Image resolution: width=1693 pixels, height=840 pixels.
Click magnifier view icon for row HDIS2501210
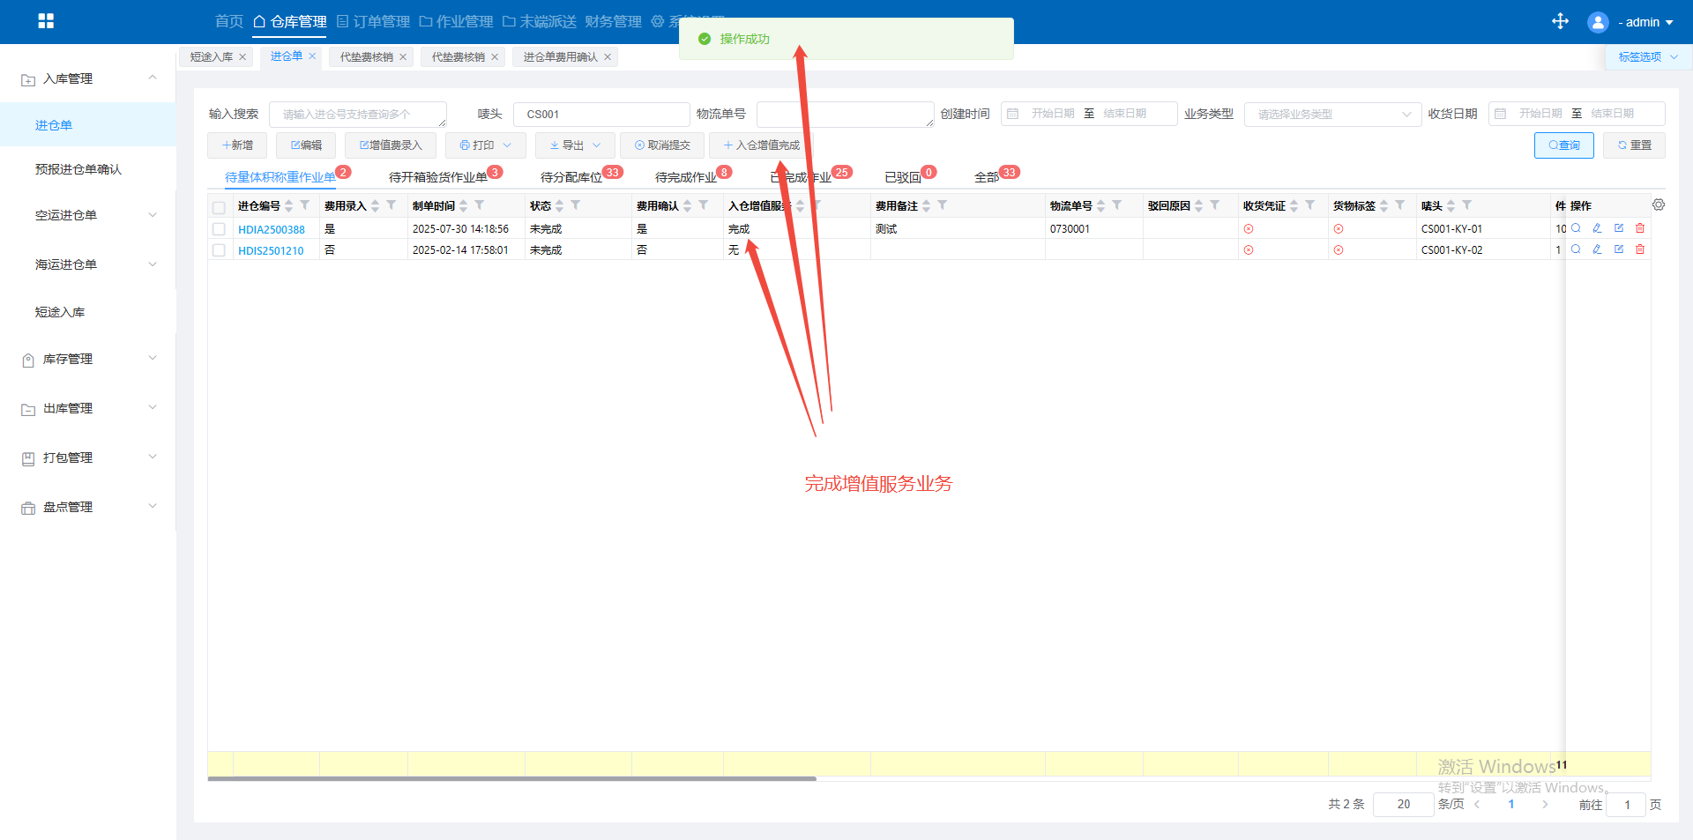click(x=1576, y=249)
